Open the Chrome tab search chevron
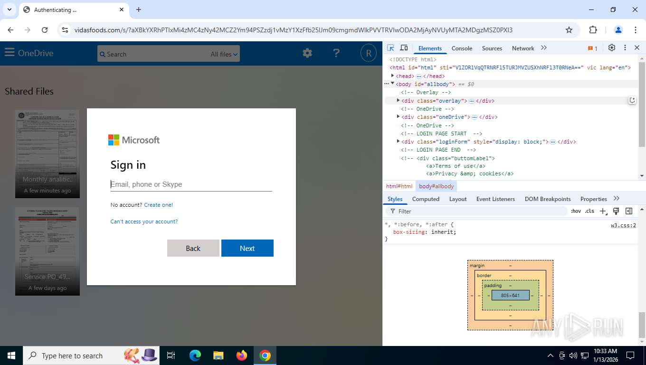Screen dimensions: 646x365 click(9, 10)
